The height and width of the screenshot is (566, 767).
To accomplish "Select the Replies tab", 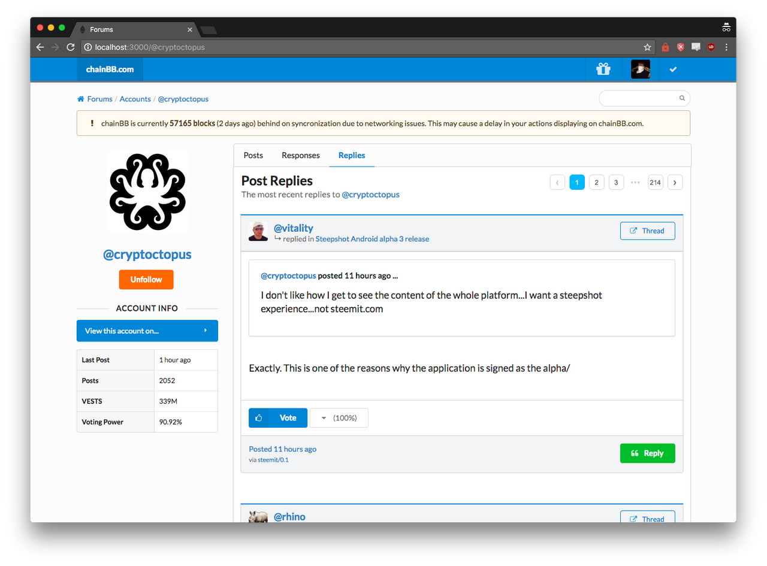I will point(352,155).
